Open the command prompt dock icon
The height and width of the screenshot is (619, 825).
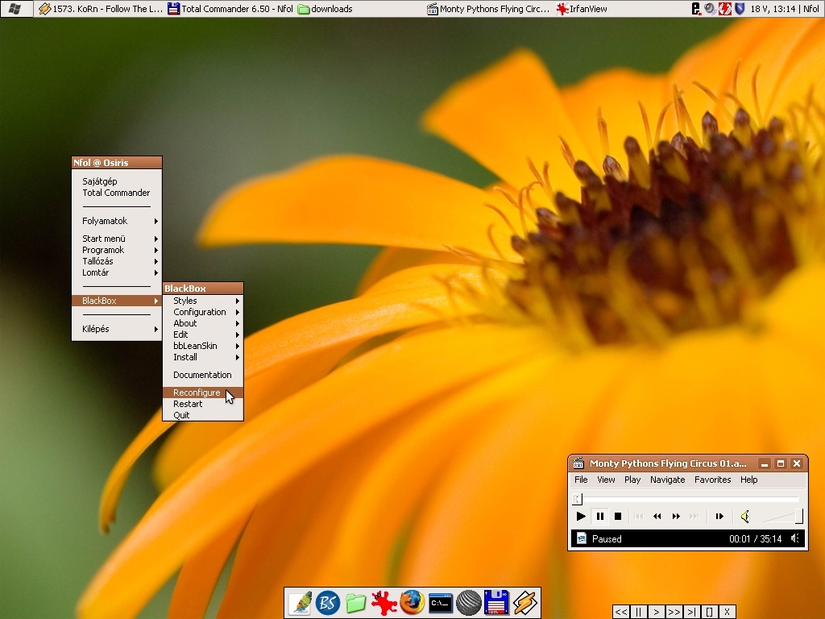click(x=440, y=602)
